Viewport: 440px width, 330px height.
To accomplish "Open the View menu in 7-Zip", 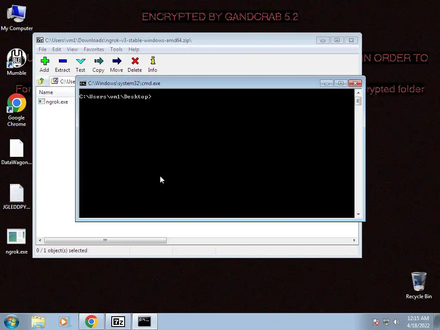I will coord(72,49).
